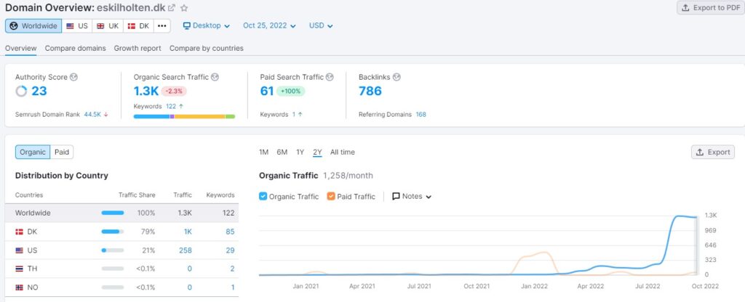
Task: Open the 44.5K domain rank link
Action: (x=92, y=114)
